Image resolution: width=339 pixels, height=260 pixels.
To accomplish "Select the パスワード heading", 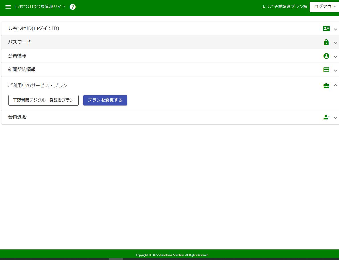I will (19, 42).
